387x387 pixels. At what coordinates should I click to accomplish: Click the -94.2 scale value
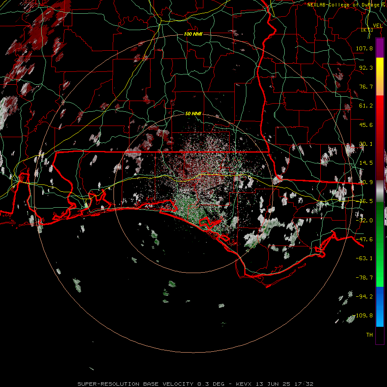tap(364, 297)
